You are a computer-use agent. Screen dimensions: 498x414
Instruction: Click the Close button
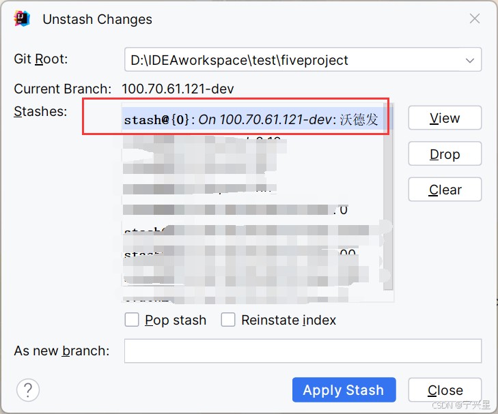click(445, 390)
